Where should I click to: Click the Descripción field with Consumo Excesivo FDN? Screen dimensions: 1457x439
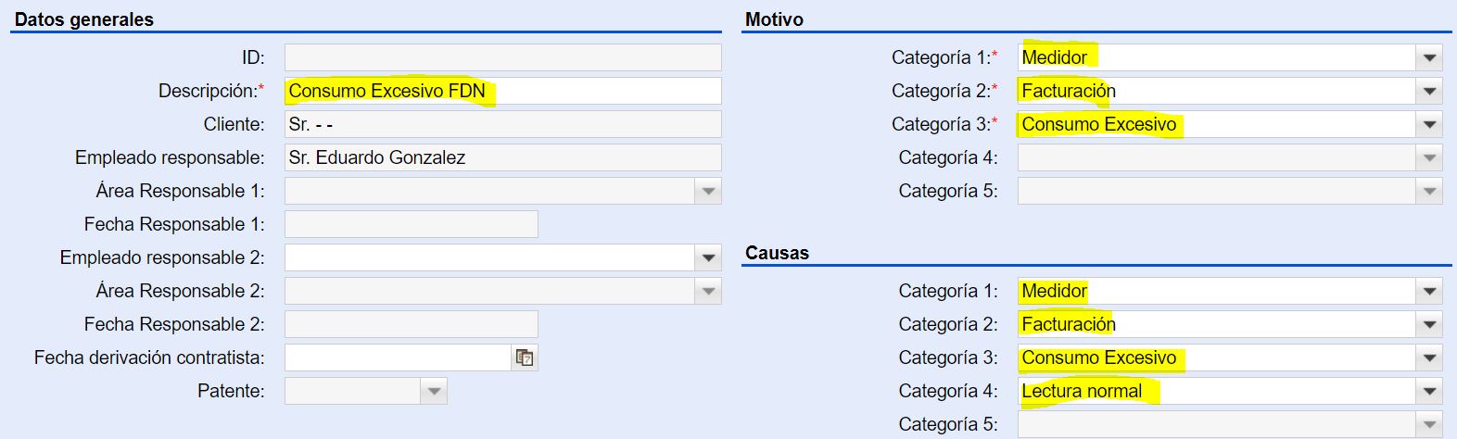pos(502,91)
